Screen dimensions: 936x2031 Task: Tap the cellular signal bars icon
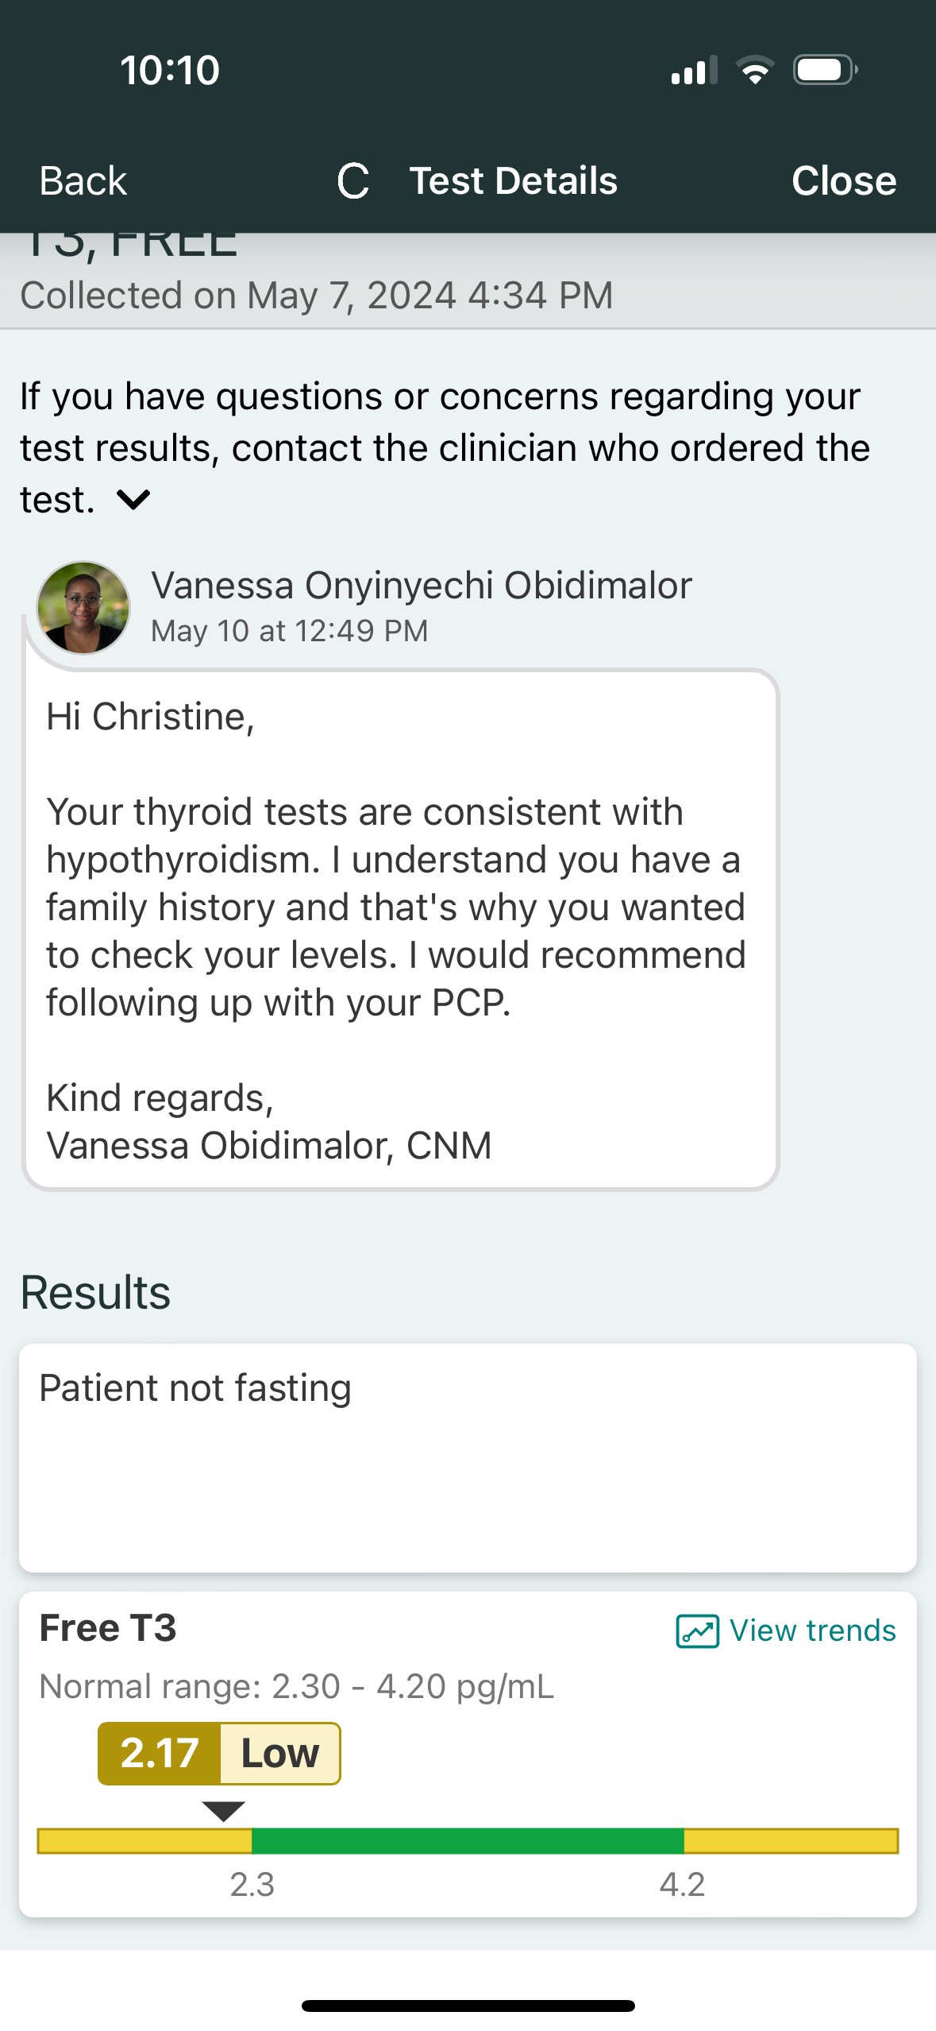coord(694,71)
